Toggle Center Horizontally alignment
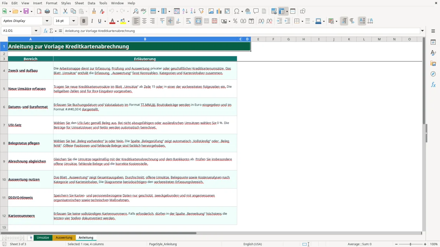 click(x=144, y=21)
